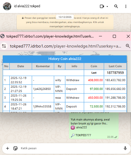Click the Date column header
This screenshot has height=155, width=131.
point(21,66)
